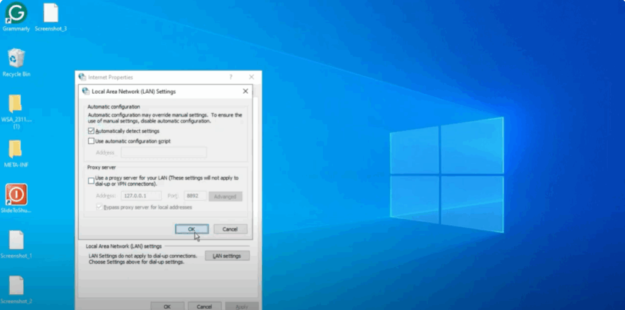The width and height of the screenshot is (625, 310).
Task: Click OK in Internet Properties window
Action: (167, 306)
